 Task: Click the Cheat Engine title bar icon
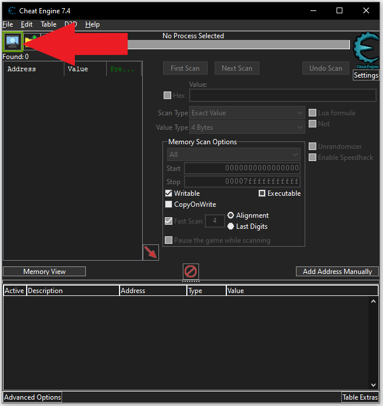[x=12, y=11]
